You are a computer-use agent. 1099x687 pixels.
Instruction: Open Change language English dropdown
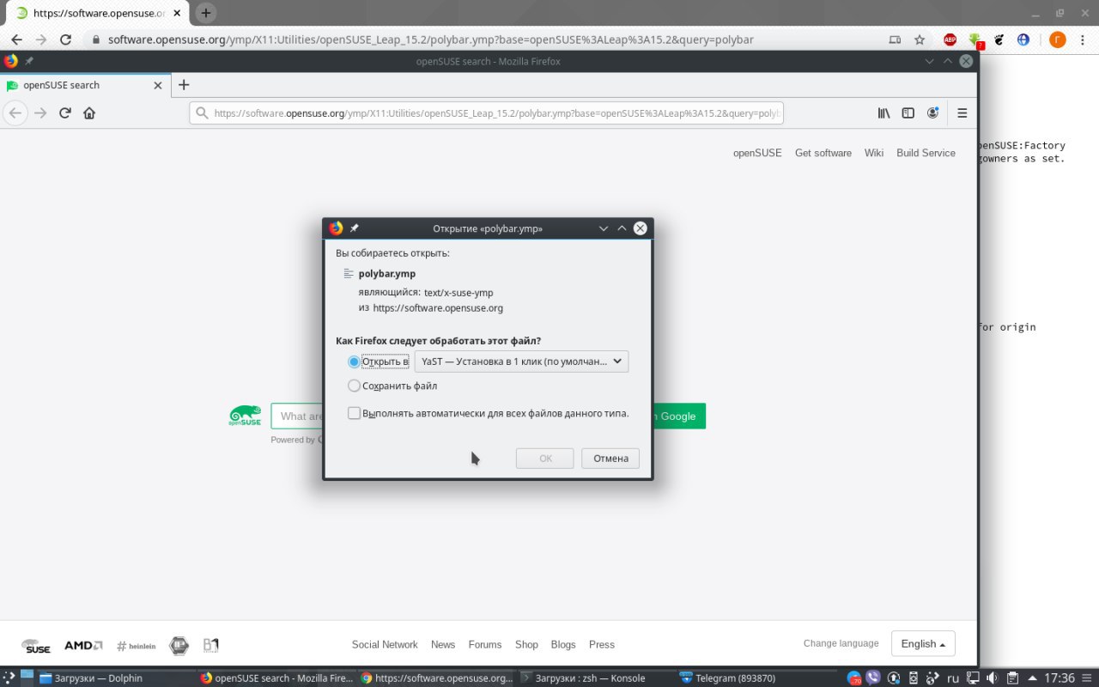coord(923,644)
